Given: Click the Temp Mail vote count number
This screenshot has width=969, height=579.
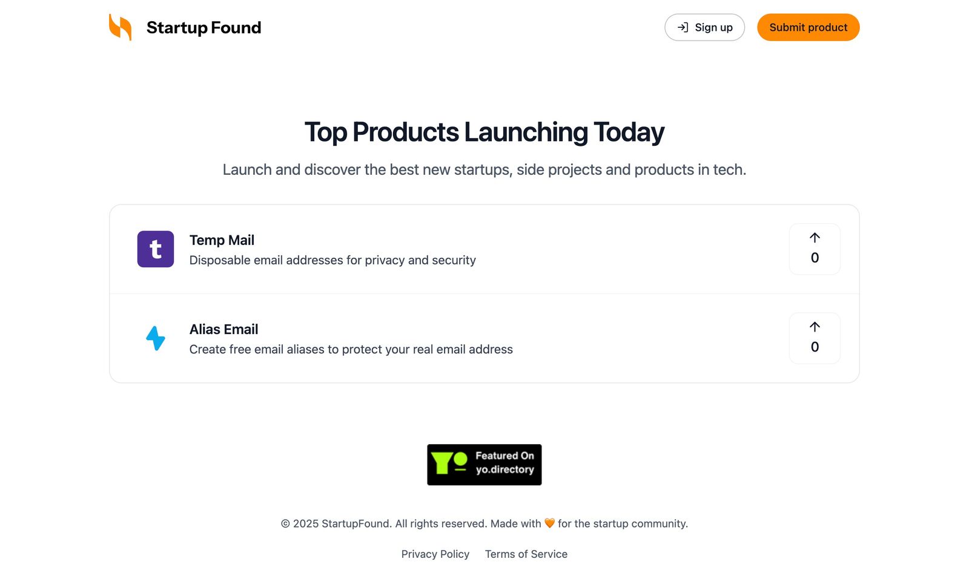Looking at the screenshot, I should coord(815,258).
